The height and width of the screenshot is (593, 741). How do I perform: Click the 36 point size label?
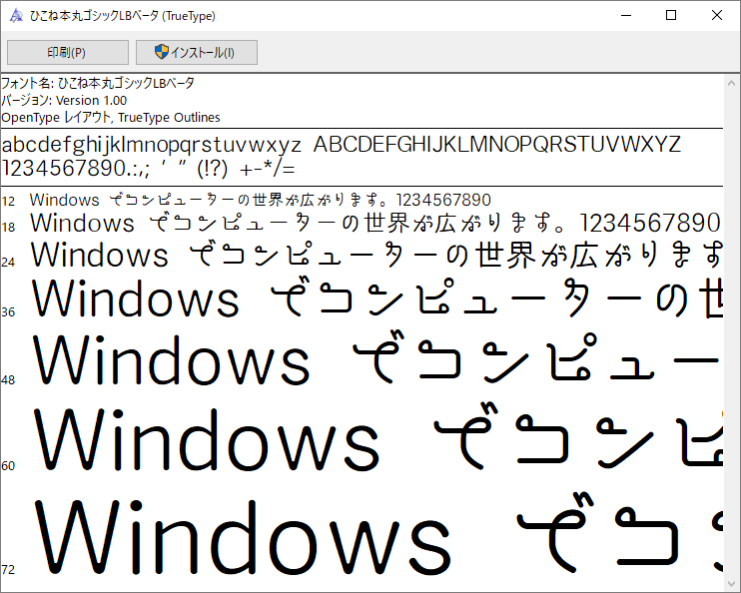pyautogui.click(x=8, y=311)
